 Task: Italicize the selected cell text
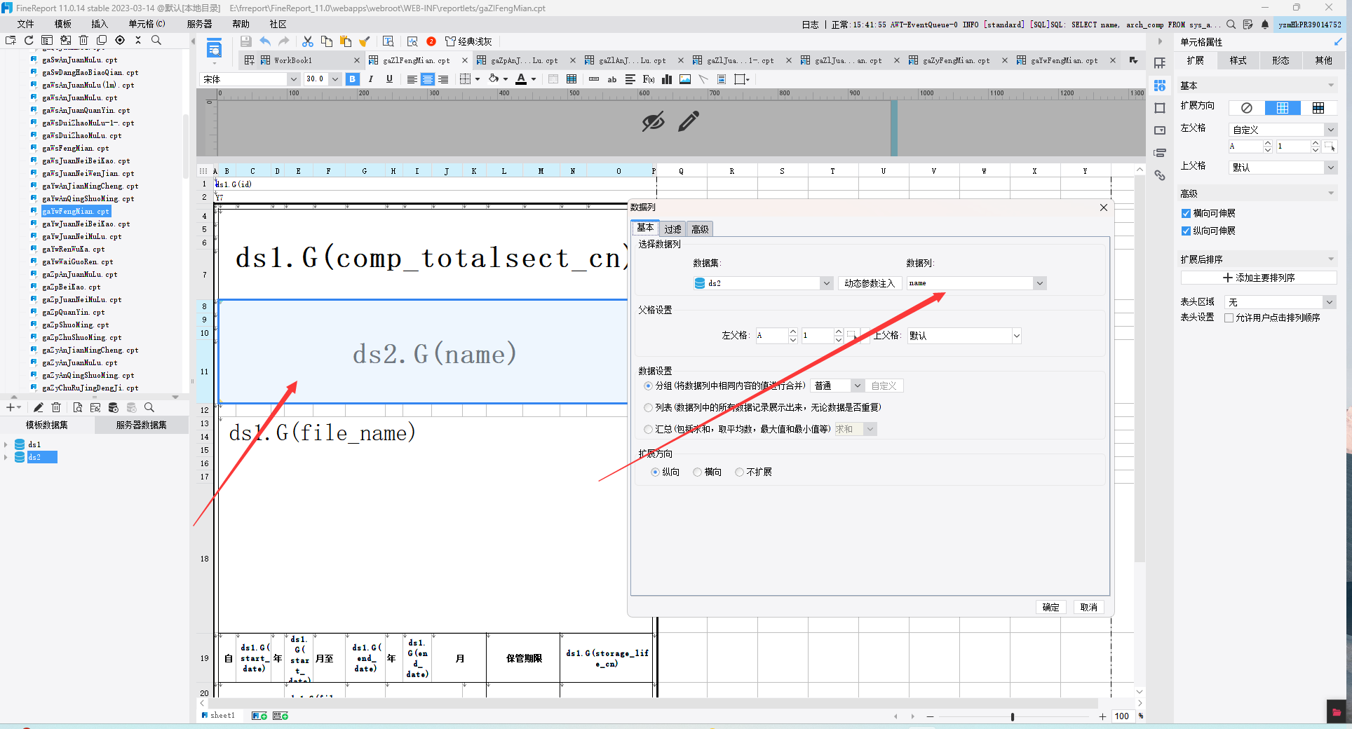[x=371, y=79]
